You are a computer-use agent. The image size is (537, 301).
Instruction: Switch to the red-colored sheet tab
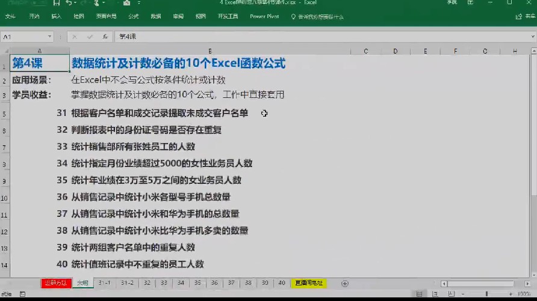(x=57, y=283)
